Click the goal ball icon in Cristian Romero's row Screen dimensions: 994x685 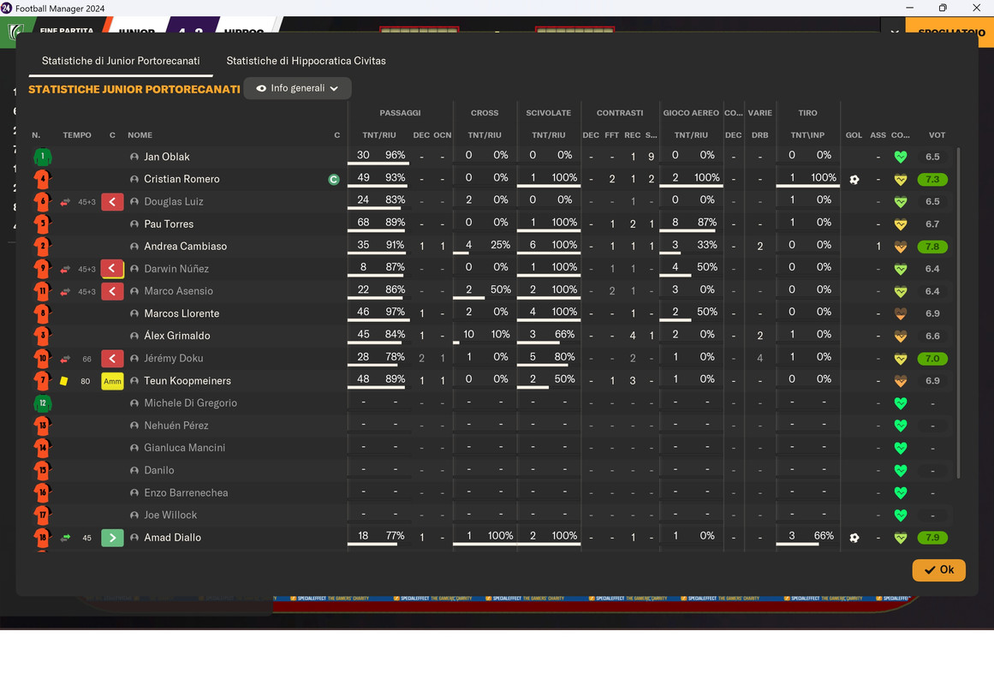coord(854,180)
